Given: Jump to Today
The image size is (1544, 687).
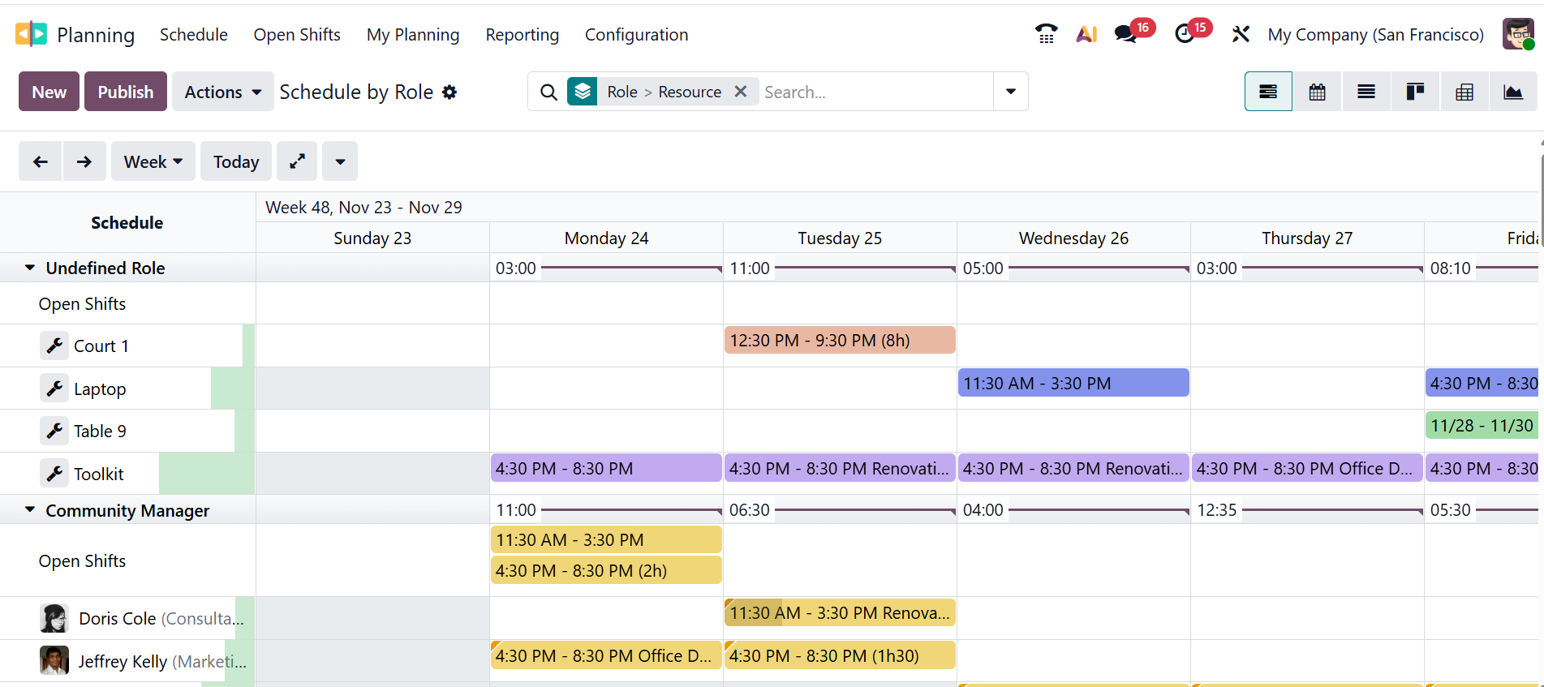Looking at the screenshot, I should (235, 161).
